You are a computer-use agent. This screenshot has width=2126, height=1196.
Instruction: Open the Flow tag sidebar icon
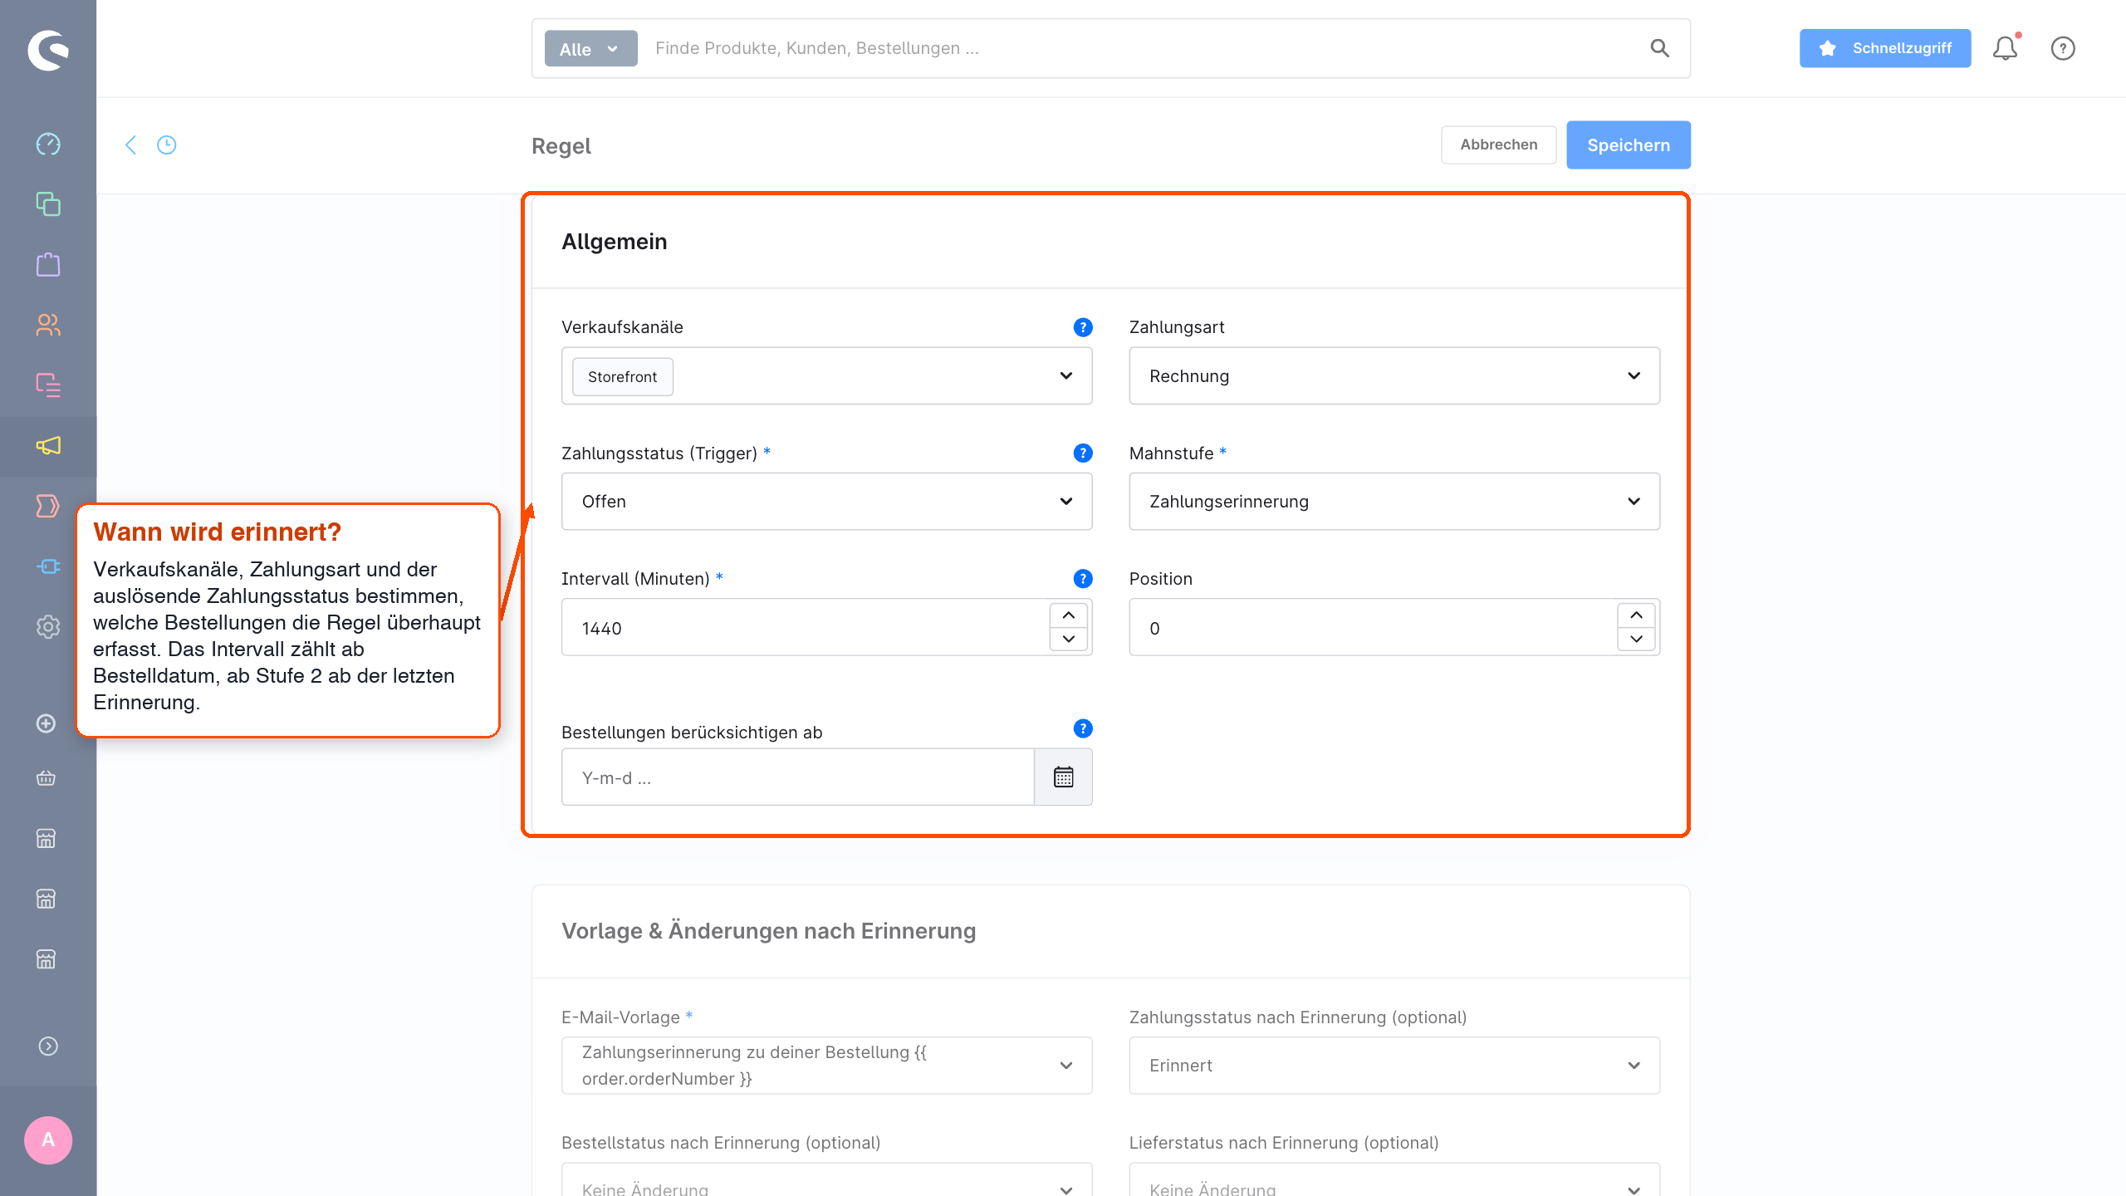click(x=48, y=506)
